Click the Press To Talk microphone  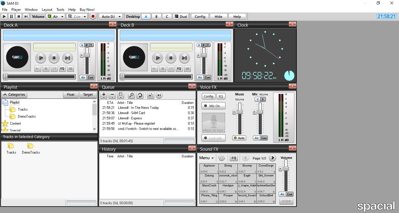pos(214,123)
